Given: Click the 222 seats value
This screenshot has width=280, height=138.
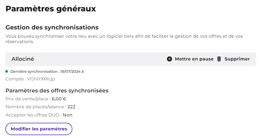Looking at the screenshot, I should (72, 107).
